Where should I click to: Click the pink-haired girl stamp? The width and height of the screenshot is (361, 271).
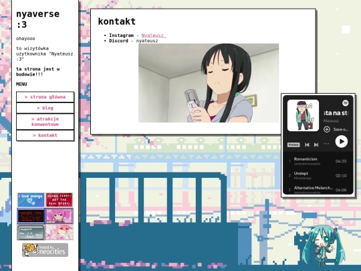click(59, 216)
